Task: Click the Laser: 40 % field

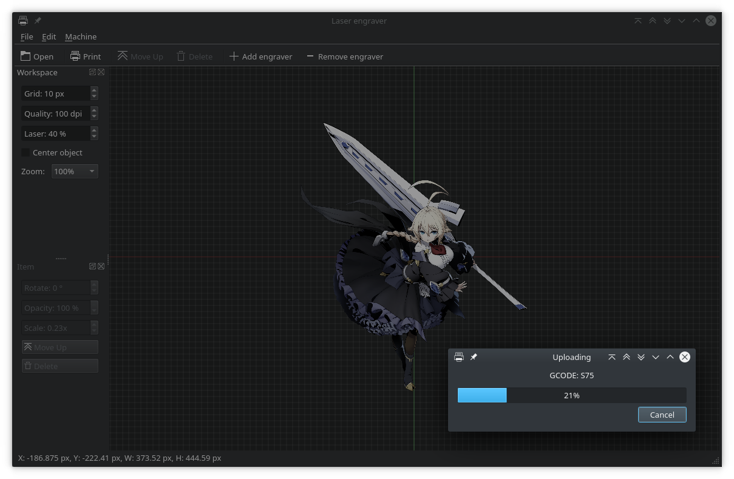Action: 56,134
